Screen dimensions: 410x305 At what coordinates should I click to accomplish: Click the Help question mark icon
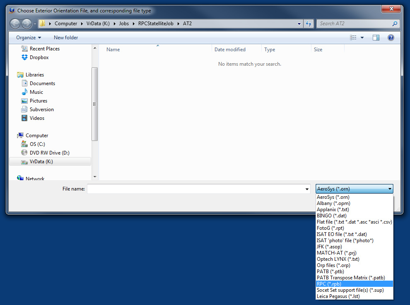391,38
